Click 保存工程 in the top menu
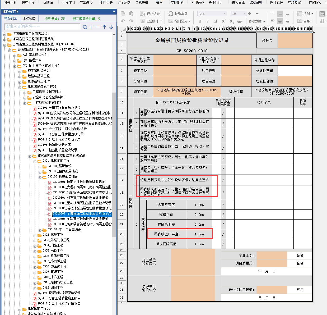This screenshot has height=315, width=327. [x=28, y=2]
